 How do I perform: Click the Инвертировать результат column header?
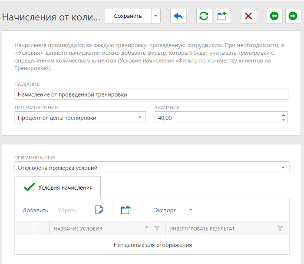pos(202,229)
